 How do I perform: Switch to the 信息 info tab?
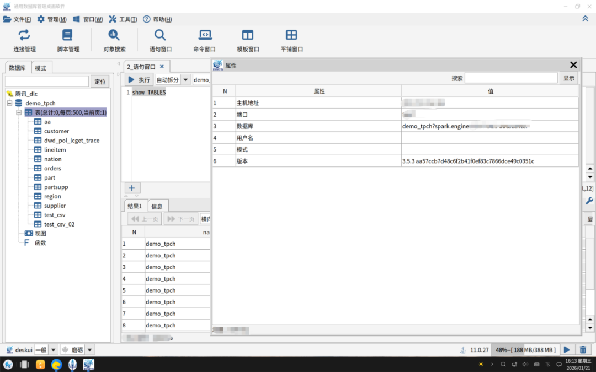pyautogui.click(x=157, y=206)
